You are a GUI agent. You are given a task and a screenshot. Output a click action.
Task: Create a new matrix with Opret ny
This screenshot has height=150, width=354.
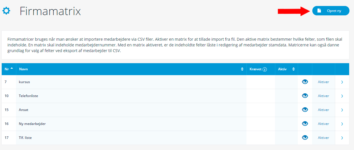tap(331, 11)
